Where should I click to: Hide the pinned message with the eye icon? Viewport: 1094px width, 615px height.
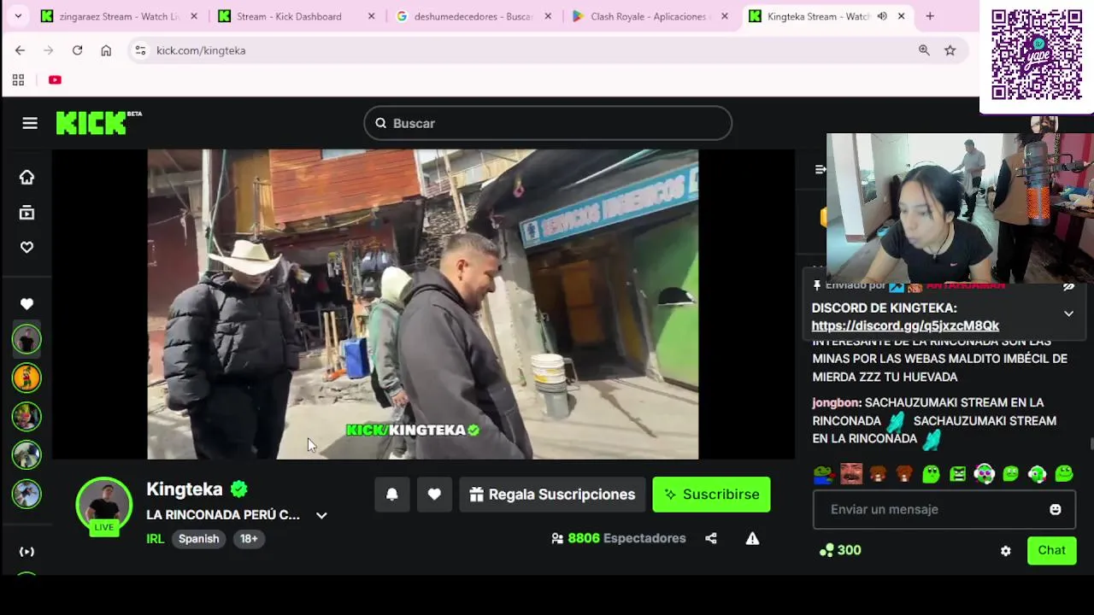(1068, 287)
